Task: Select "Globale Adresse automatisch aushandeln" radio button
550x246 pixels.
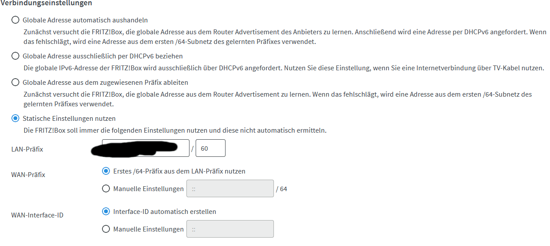Action: 15,20
